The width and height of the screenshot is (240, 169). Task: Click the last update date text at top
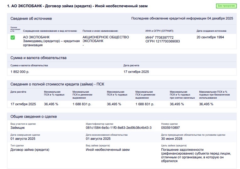click(x=182, y=19)
